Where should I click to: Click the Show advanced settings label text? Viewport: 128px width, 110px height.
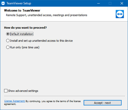[x=23, y=91]
